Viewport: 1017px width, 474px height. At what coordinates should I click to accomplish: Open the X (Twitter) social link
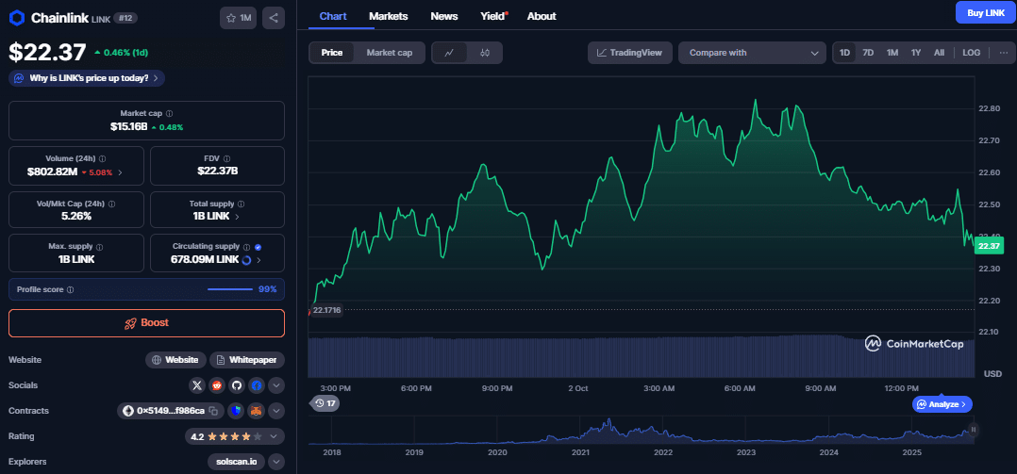point(197,385)
